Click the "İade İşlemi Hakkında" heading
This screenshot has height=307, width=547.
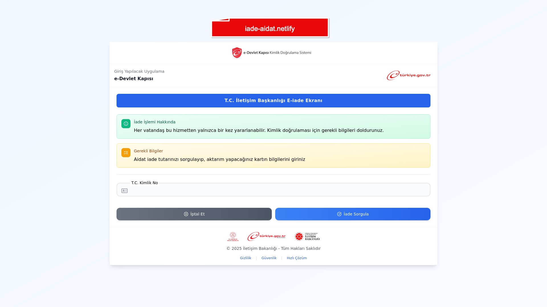pos(155,122)
